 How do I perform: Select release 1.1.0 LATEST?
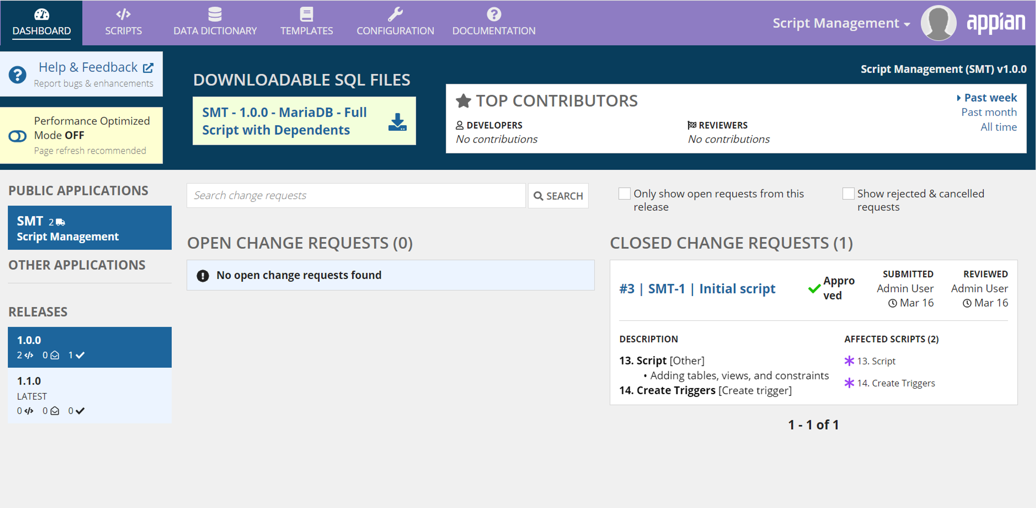point(90,396)
